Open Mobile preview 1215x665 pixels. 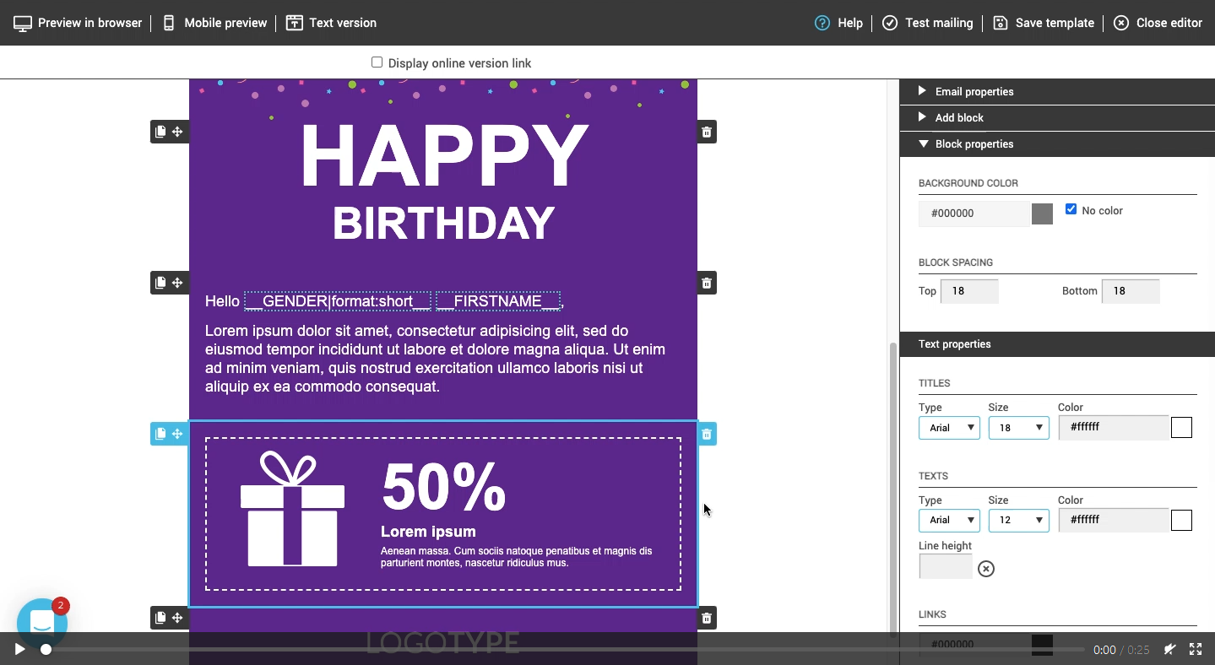214,23
